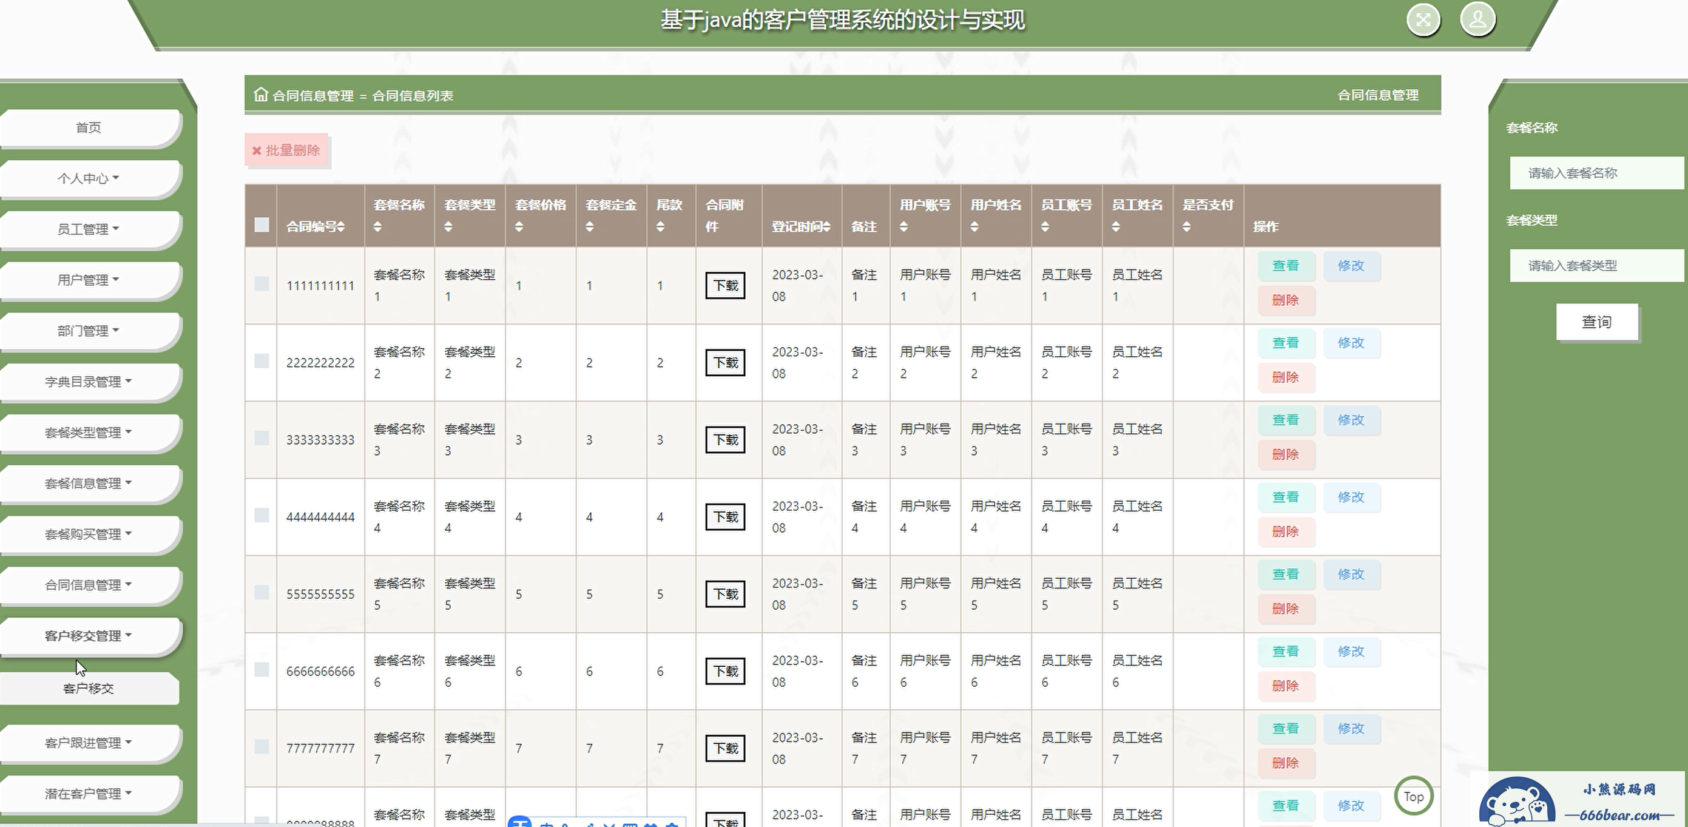Download attachment for contract 3333333333
The width and height of the screenshot is (1688, 827).
coord(726,440)
